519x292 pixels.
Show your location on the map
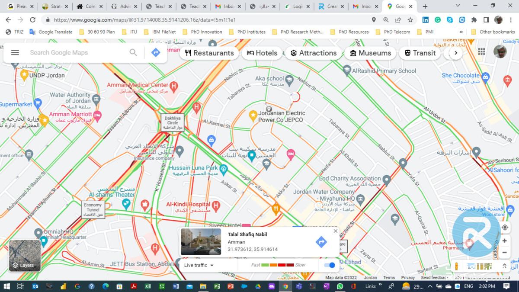tap(504, 228)
